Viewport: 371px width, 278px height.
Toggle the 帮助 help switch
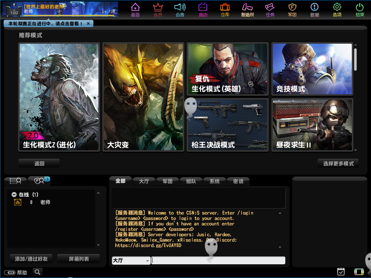coord(10,273)
